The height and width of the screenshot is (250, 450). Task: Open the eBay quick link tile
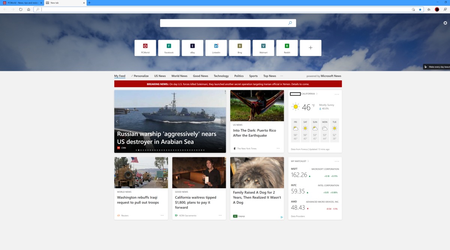pyautogui.click(x=192, y=48)
